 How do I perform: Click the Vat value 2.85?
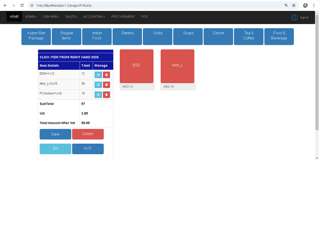pos(85,113)
